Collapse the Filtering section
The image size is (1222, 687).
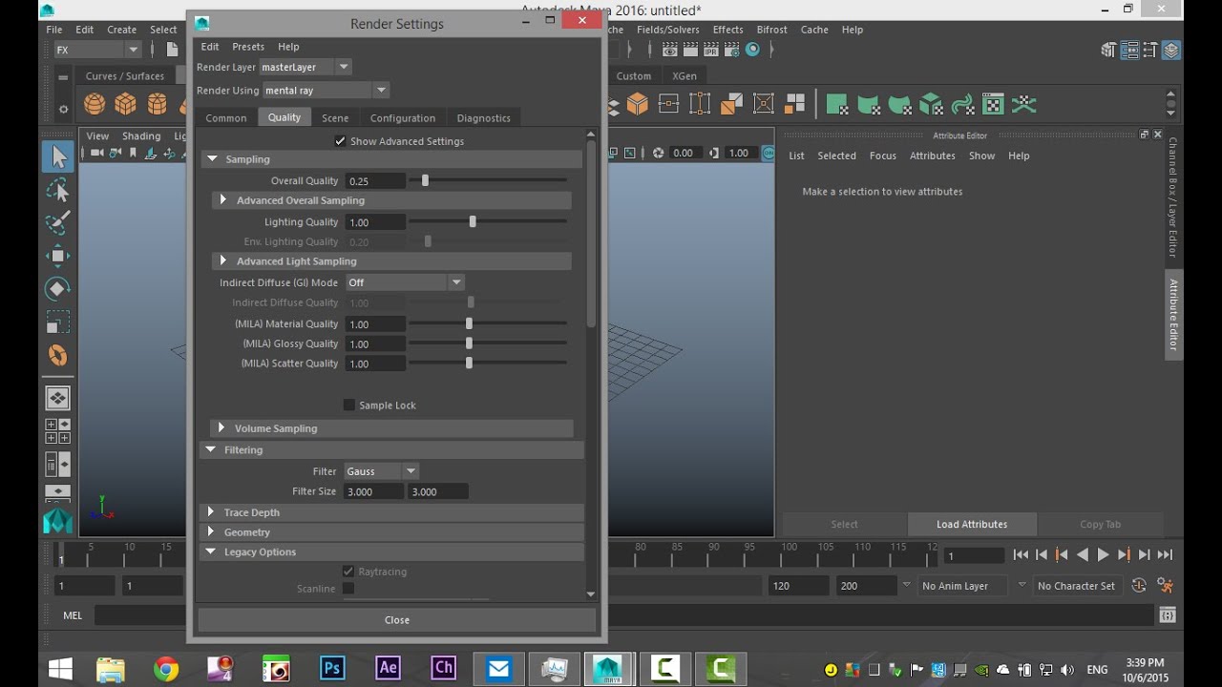click(x=211, y=449)
